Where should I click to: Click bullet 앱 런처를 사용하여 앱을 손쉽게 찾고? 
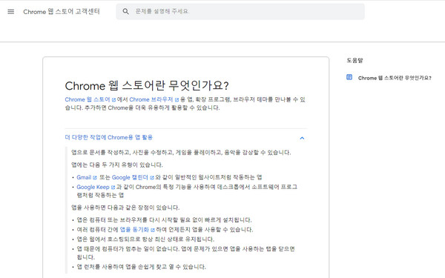click(x=142, y=267)
